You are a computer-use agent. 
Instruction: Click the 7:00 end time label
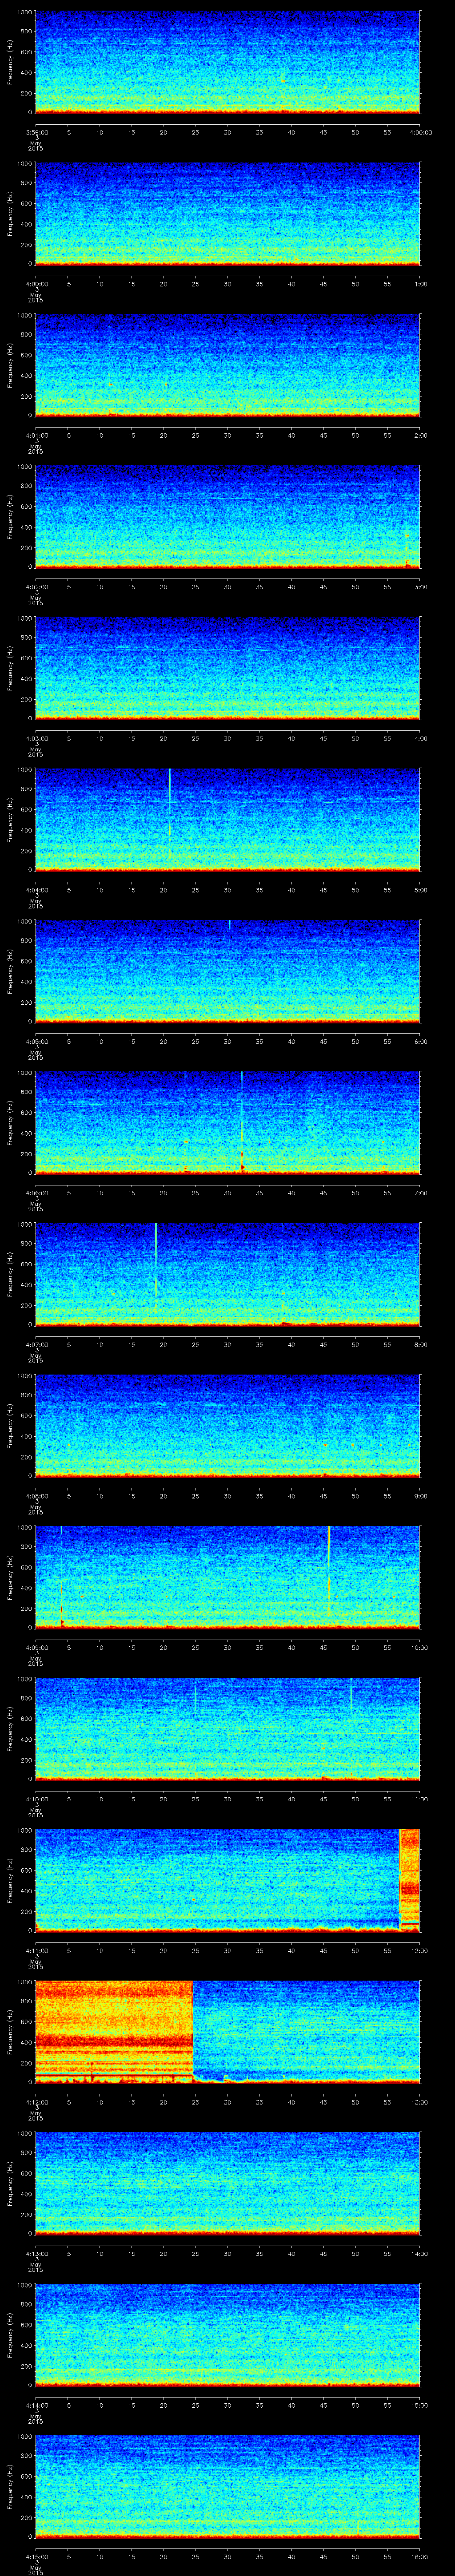(420, 1193)
